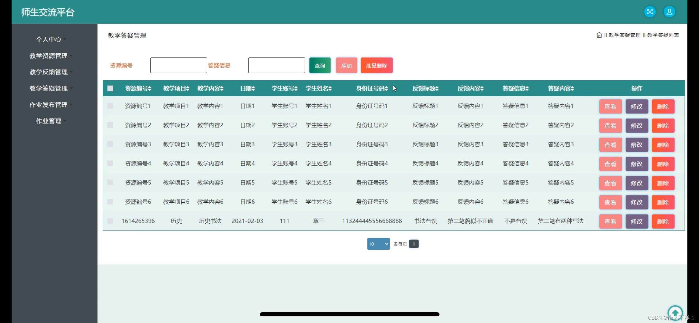Image resolution: width=699 pixels, height=323 pixels.
Task: Click cell 第二笔貌似不正确
Action: coord(470,221)
